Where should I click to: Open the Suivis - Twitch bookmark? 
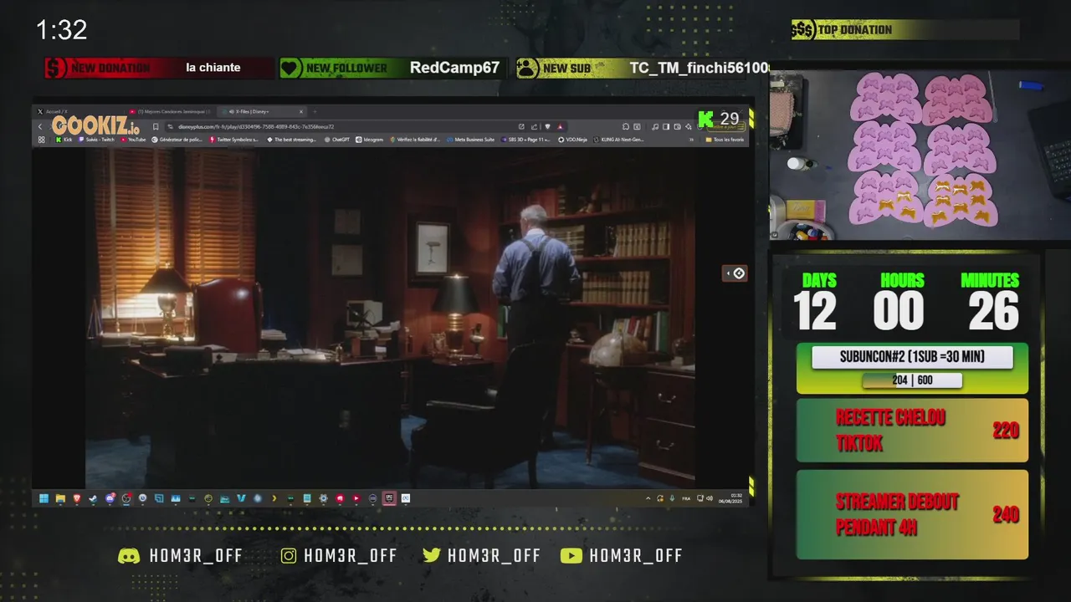[96, 140]
